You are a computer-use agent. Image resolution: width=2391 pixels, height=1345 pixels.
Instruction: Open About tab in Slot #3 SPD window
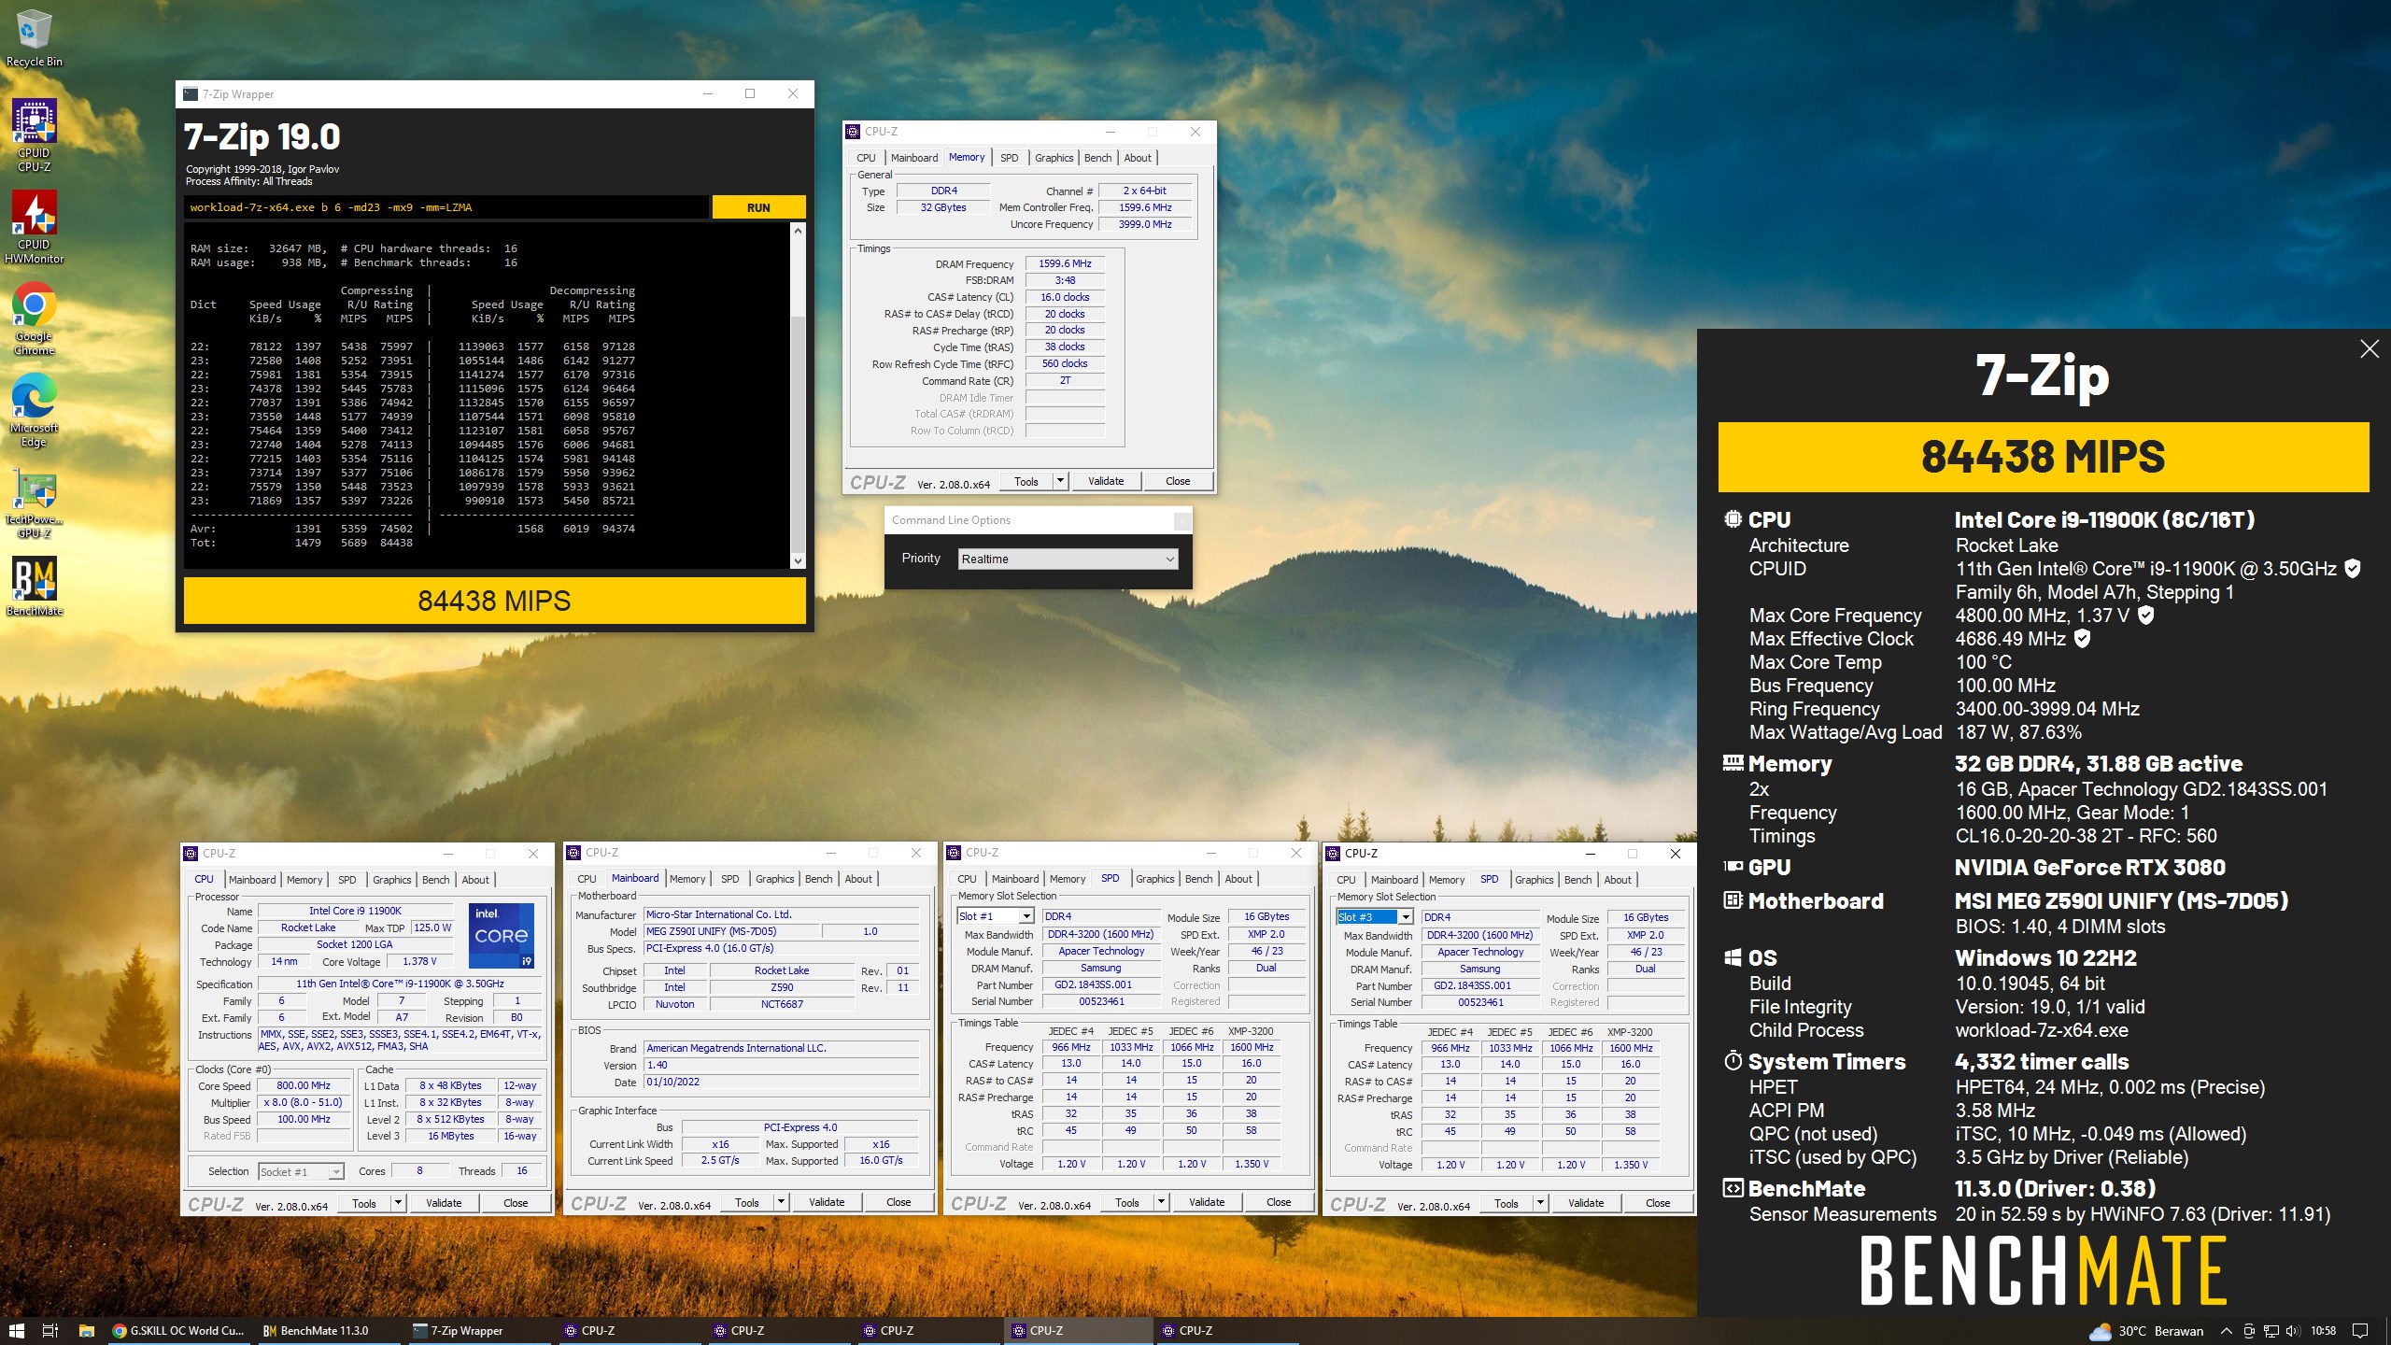tap(1617, 880)
